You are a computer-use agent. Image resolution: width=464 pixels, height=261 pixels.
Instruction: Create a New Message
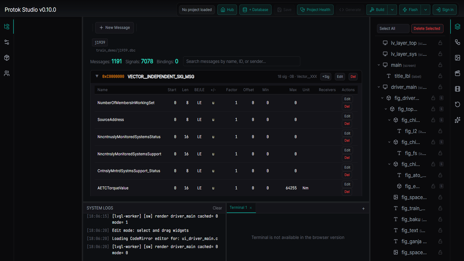coord(115,28)
